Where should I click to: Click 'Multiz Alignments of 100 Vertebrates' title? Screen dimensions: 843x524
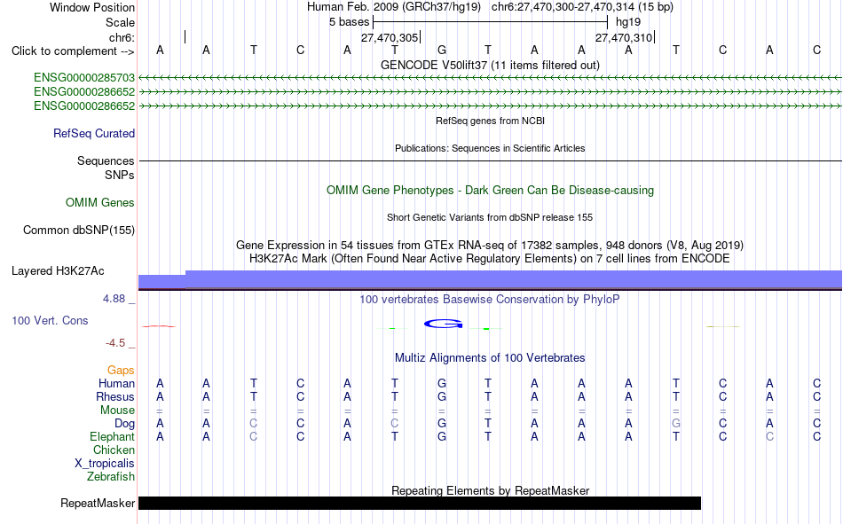pos(490,358)
